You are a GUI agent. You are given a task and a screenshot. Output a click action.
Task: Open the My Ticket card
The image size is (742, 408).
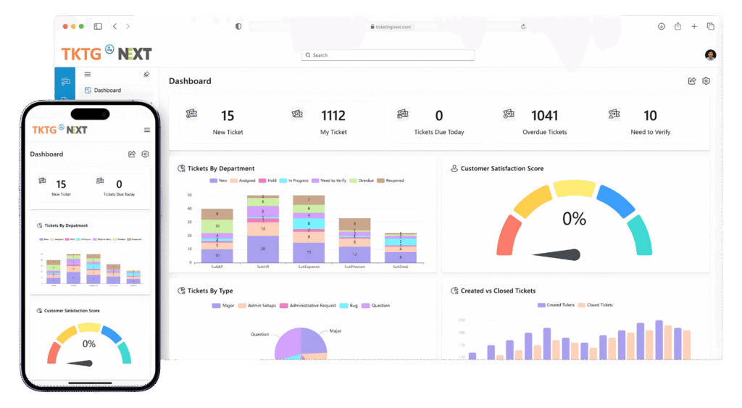point(333,121)
